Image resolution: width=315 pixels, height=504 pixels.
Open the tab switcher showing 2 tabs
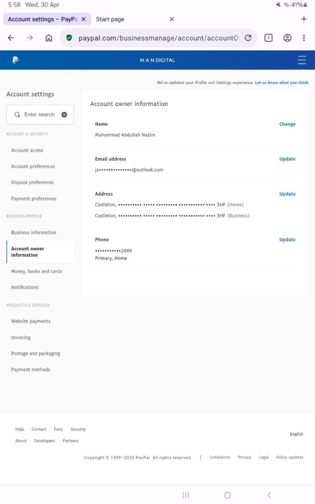(268, 38)
